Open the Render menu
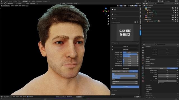 tap(10, 1)
